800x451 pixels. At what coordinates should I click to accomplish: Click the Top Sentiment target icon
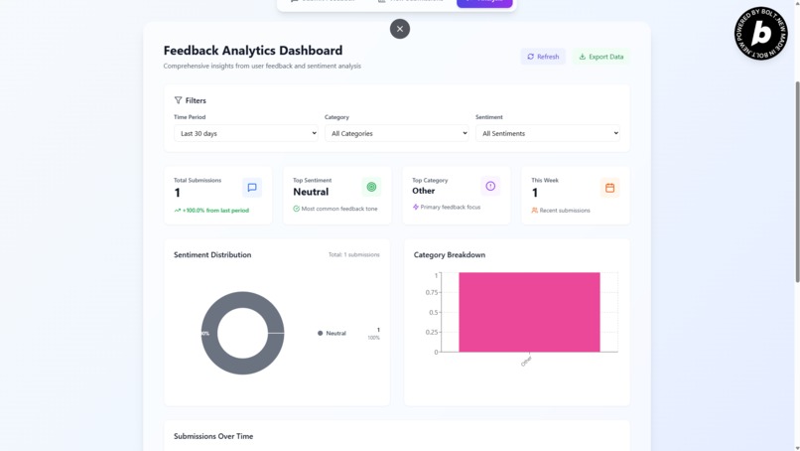371,187
